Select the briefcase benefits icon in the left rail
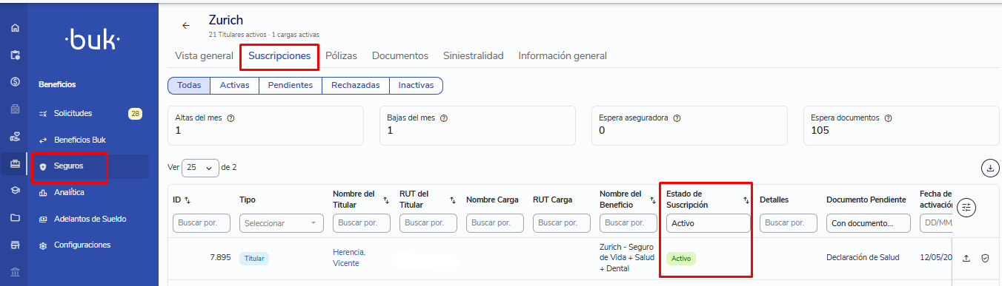This screenshot has height=286, width=1002. click(15, 163)
